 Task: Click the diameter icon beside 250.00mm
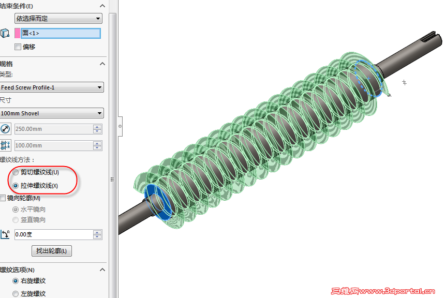pyautogui.click(x=5, y=129)
